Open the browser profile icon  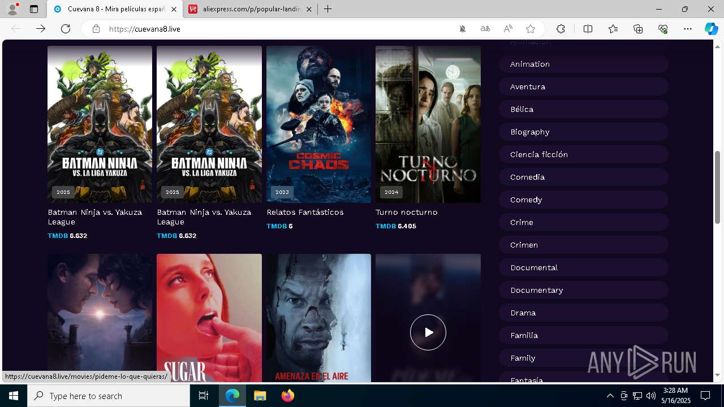[12, 9]
